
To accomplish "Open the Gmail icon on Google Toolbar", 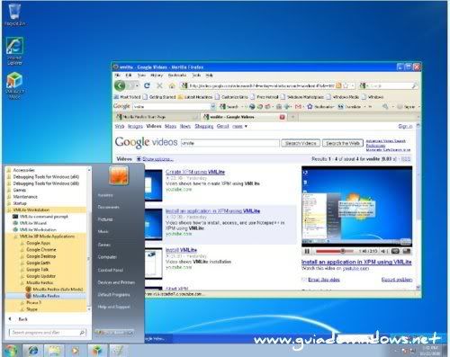I will (298, 106).
